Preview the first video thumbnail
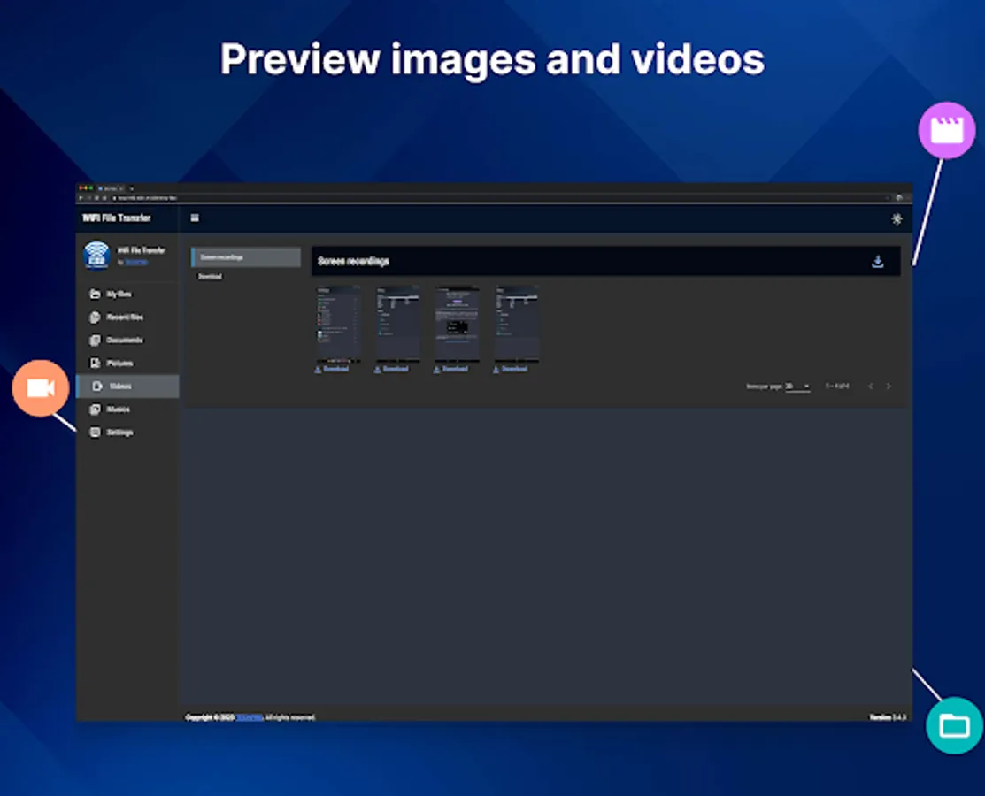This screenshot has height=796, width=985. (x=338, y=323)
